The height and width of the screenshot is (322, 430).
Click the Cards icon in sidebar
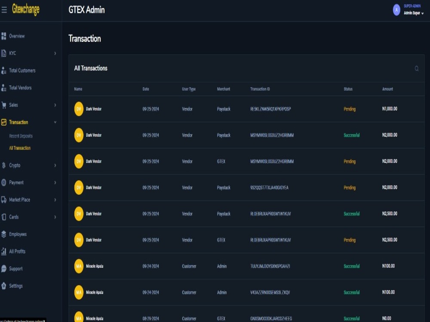(3, 217)
